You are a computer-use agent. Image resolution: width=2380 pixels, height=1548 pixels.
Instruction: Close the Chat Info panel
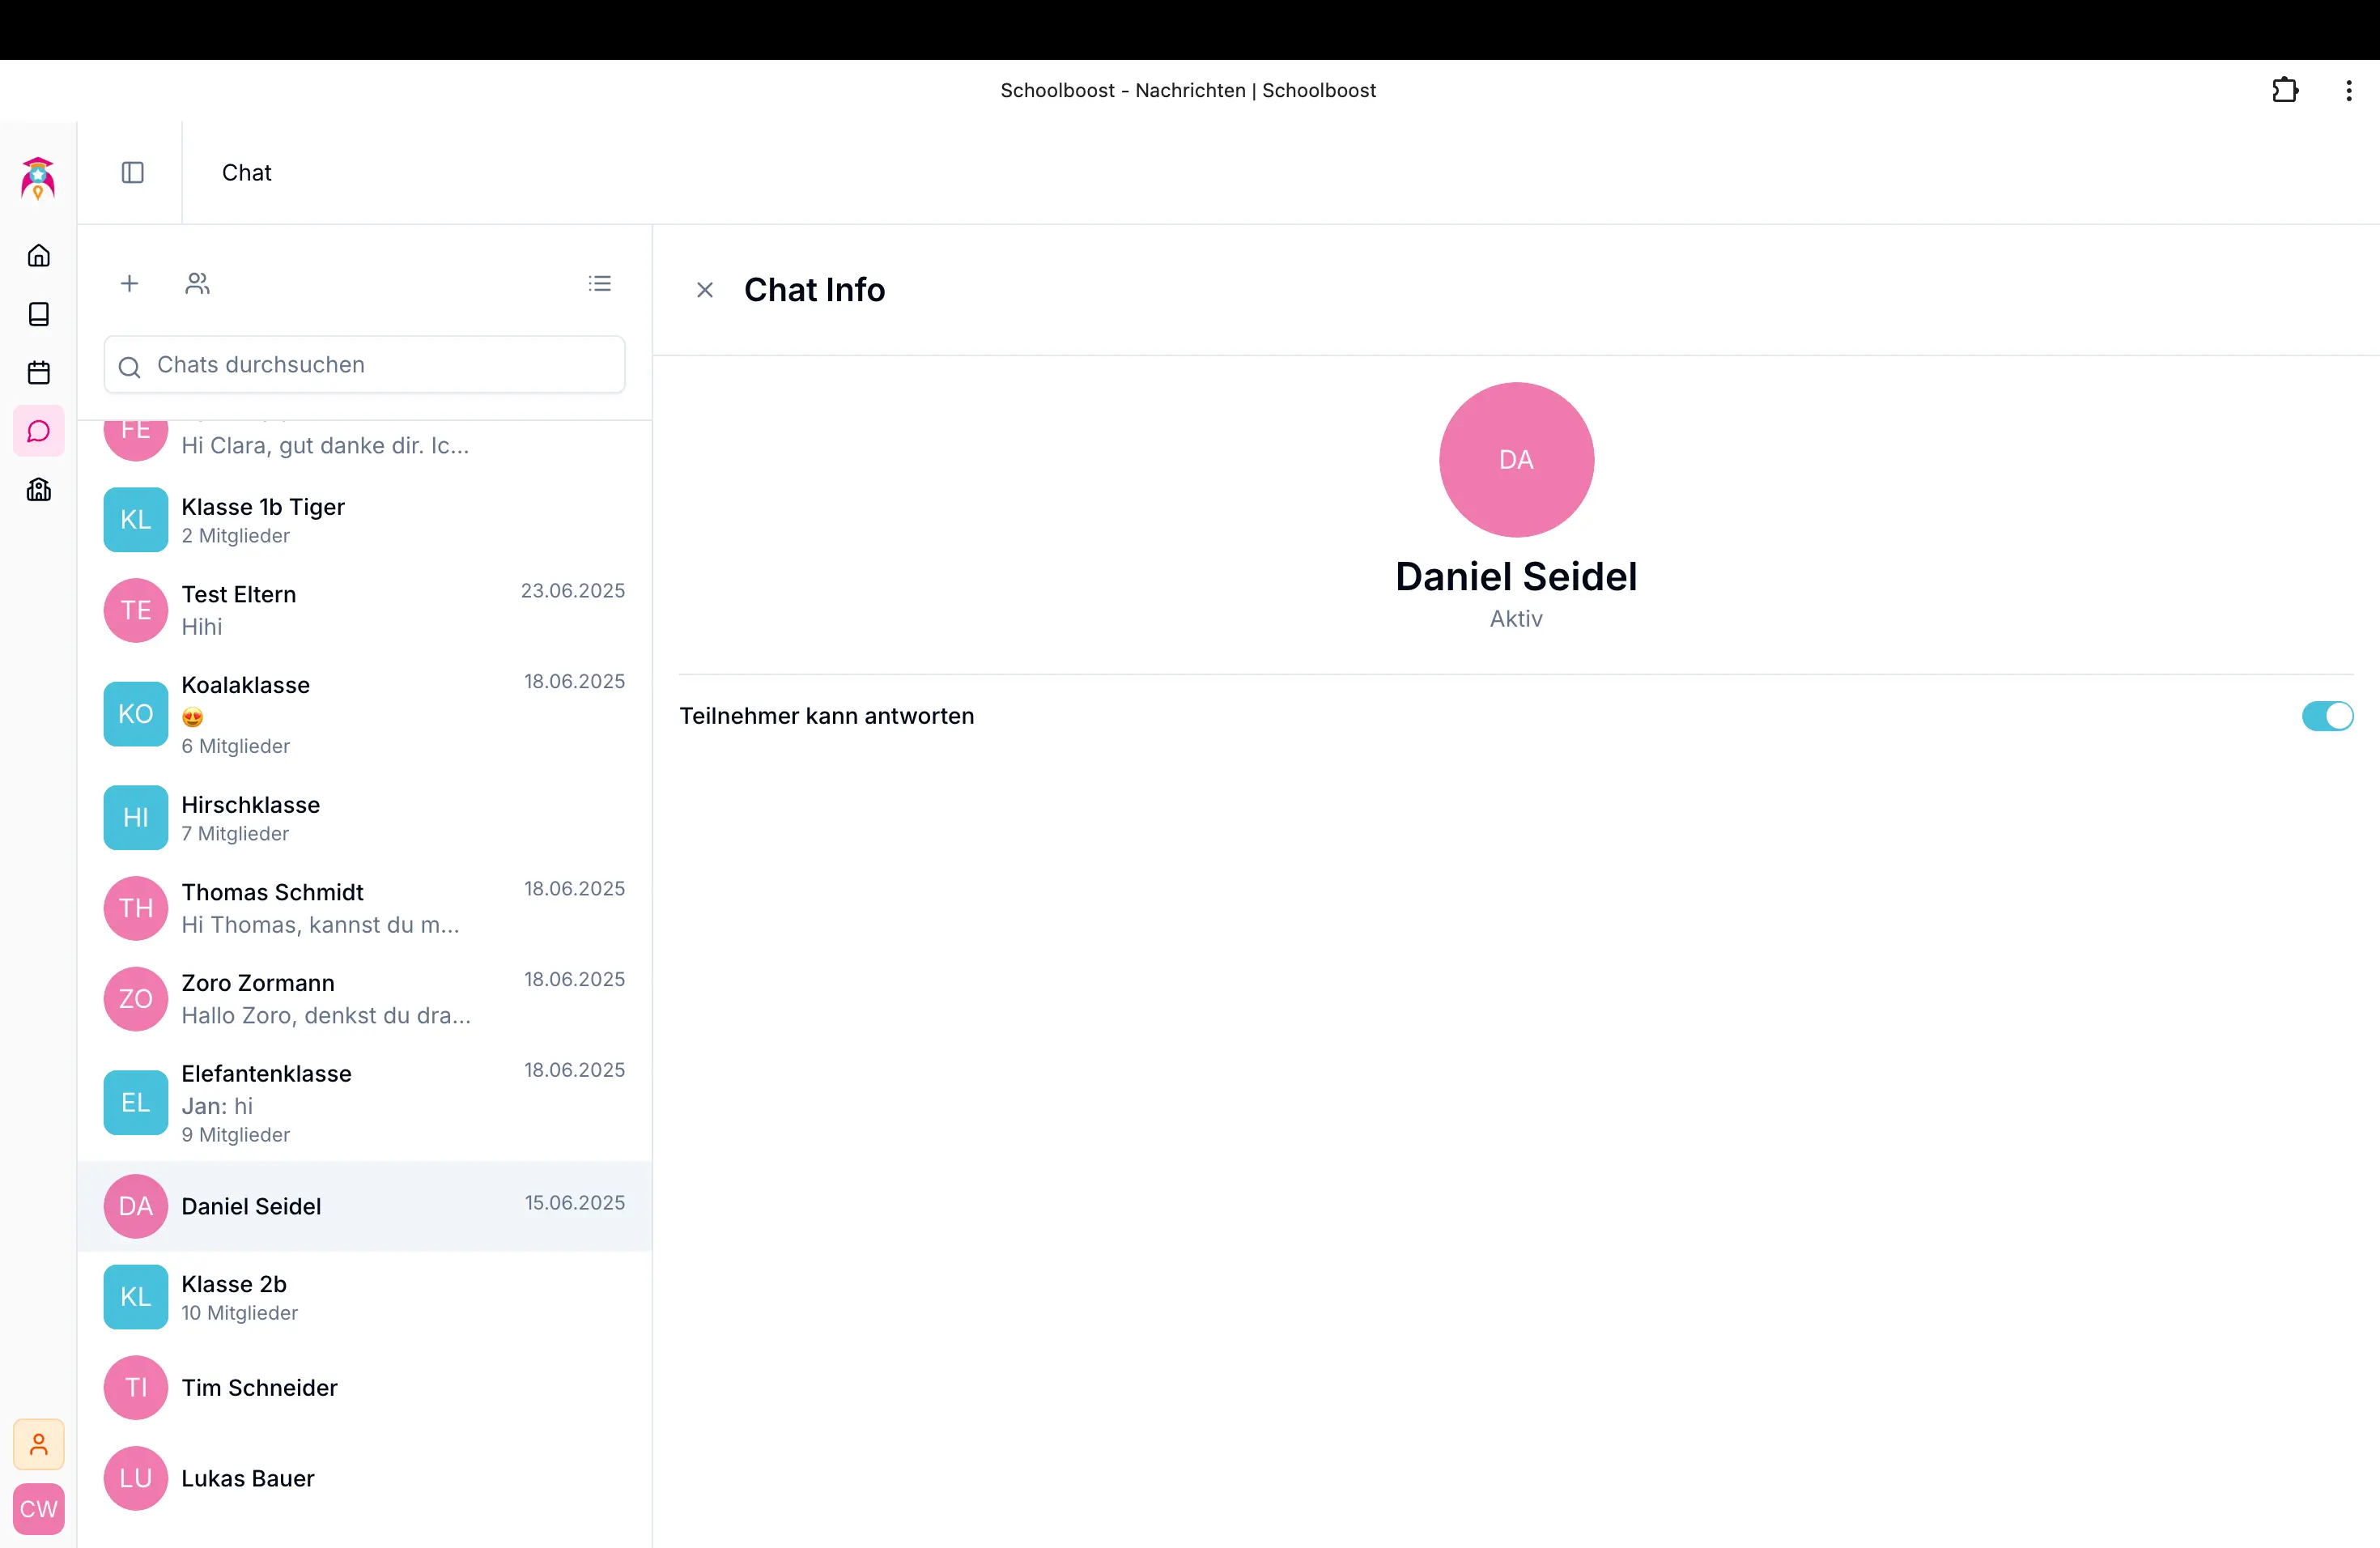705,290
